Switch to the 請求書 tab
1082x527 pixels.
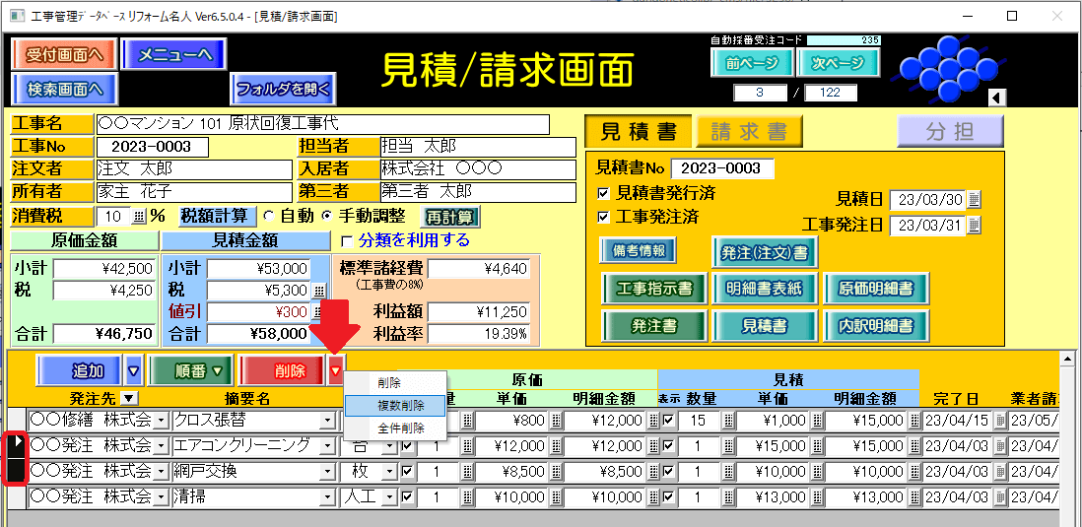[x=748, y=132]
